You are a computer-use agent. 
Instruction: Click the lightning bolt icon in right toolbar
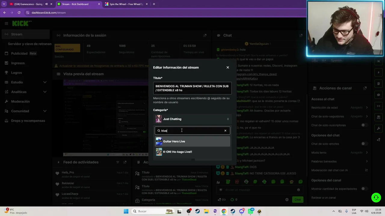379,73
